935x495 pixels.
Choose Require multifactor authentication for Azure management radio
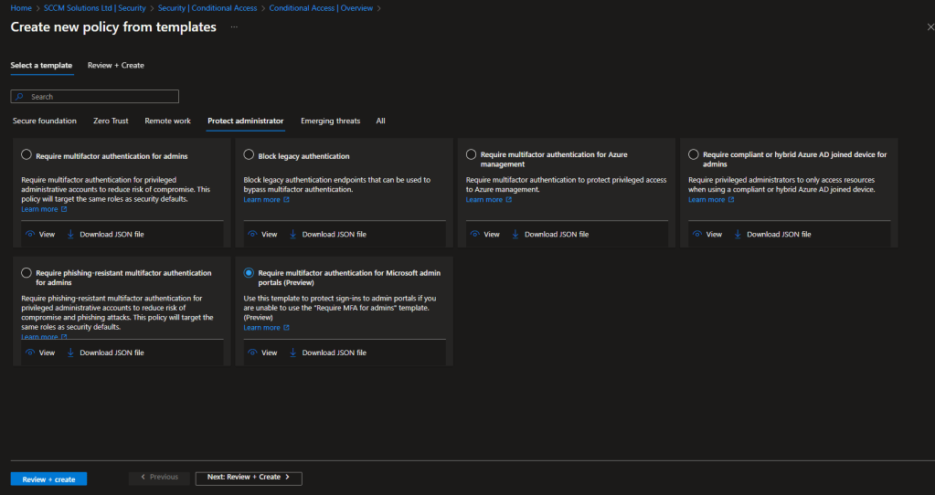coord(471,155)
